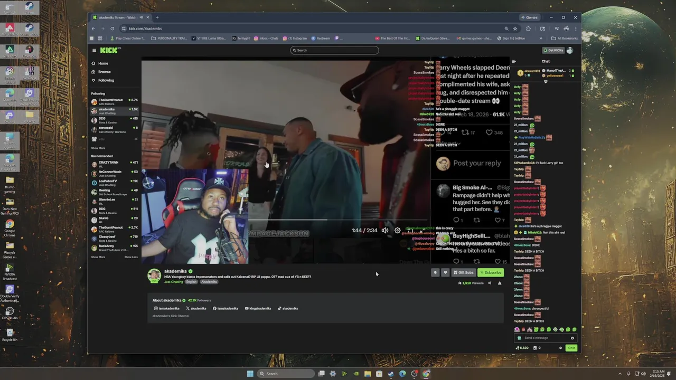Like the tweet with 348 likes
Image resolution: width=676 pixels, height=380 pixels.
click(490, 132)
